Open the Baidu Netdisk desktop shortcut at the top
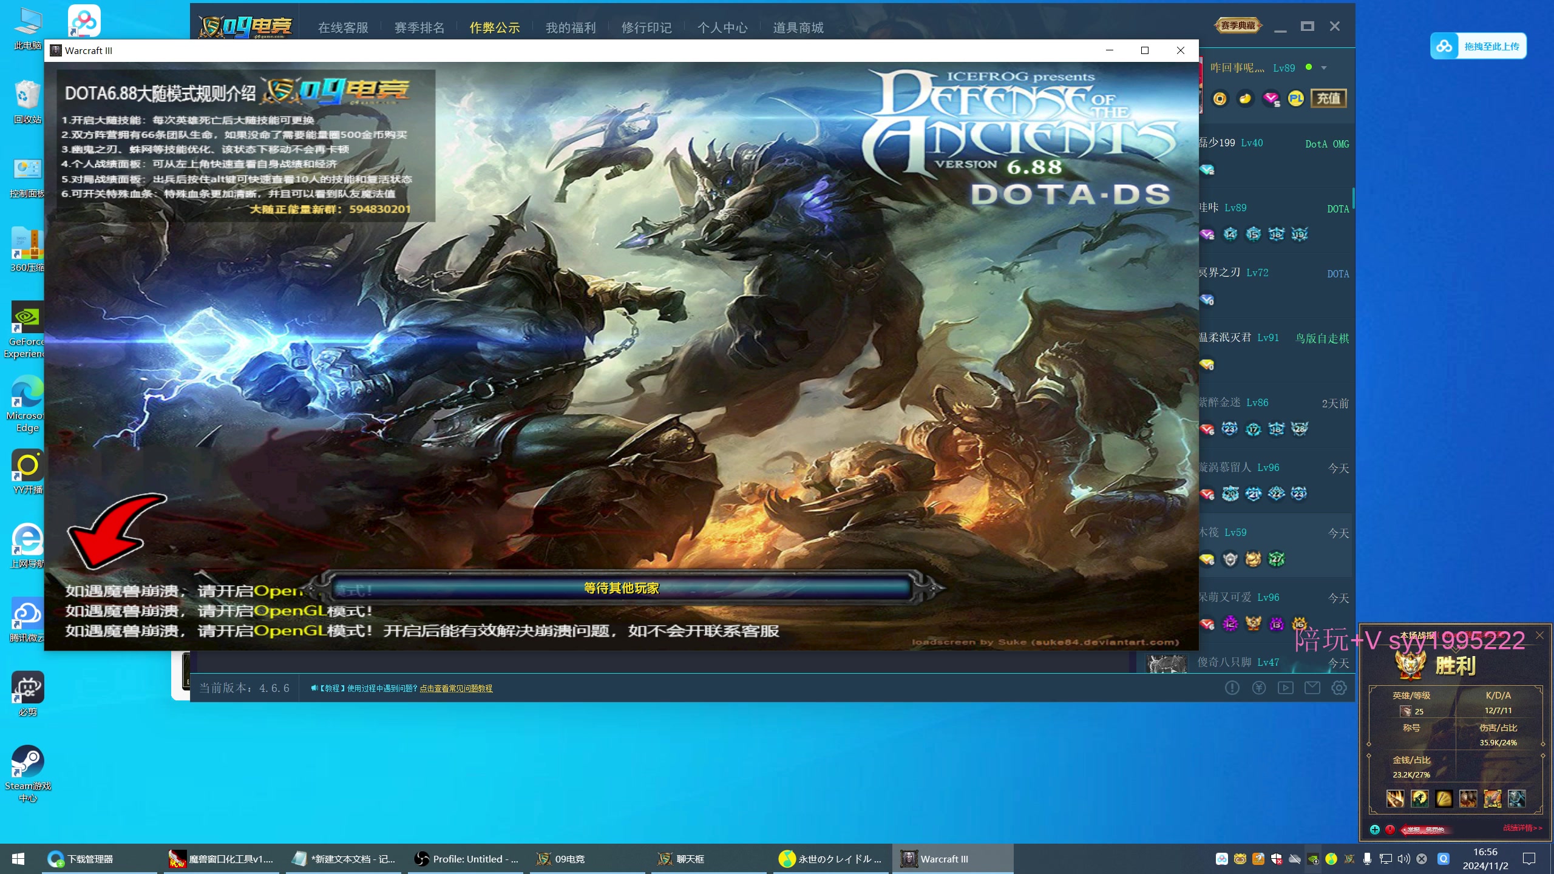This screenshot has width=1554, height=874. (x=84, y=21)
